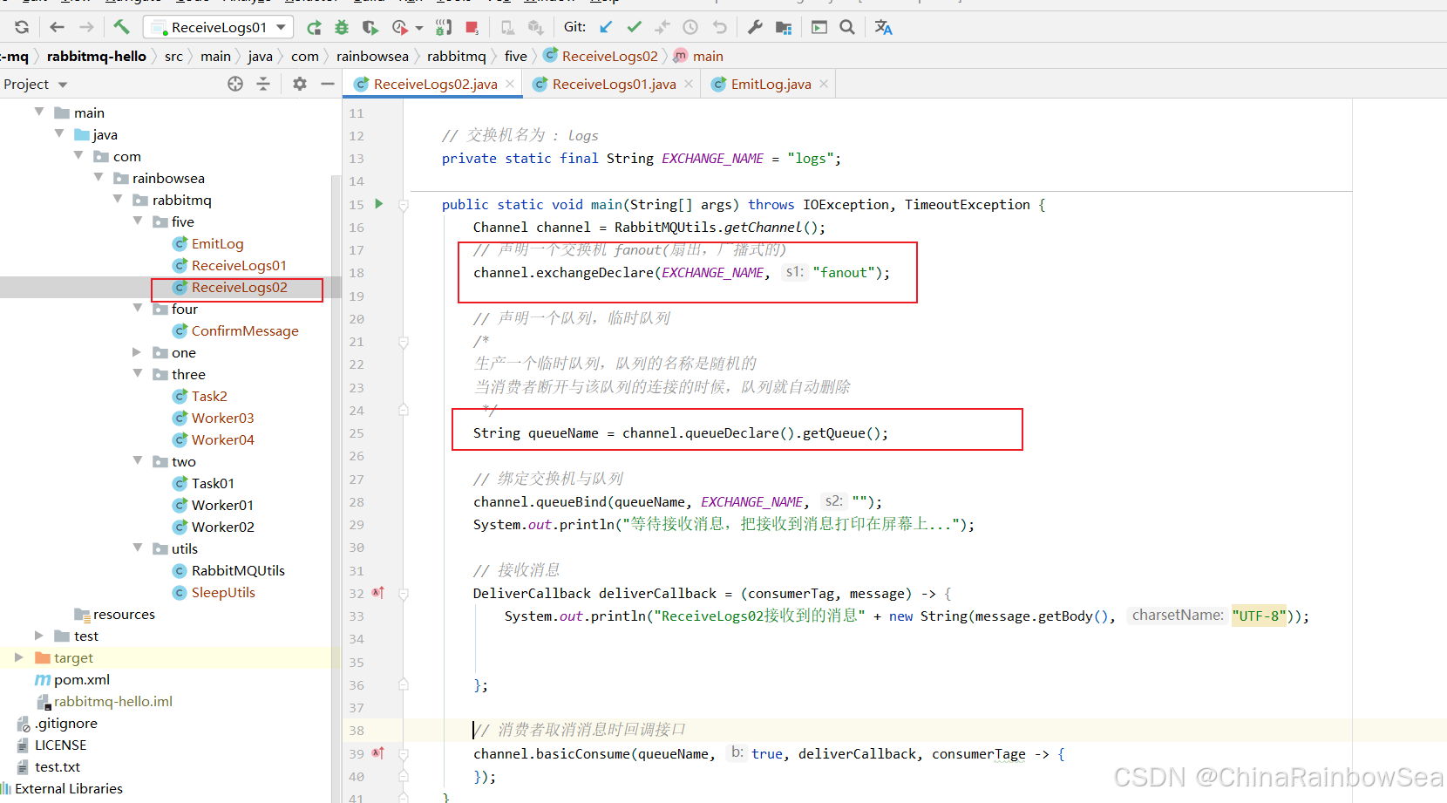
Task: Switch to the ReceiveLogs01.java tab
Action: pos(614,85)
